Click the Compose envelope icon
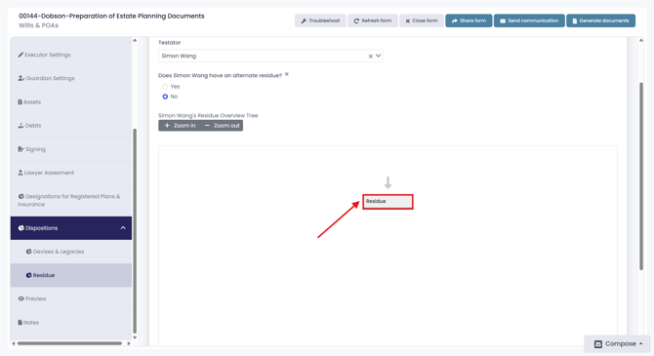Viewport: 654px width, 356px height. (598, 344)
